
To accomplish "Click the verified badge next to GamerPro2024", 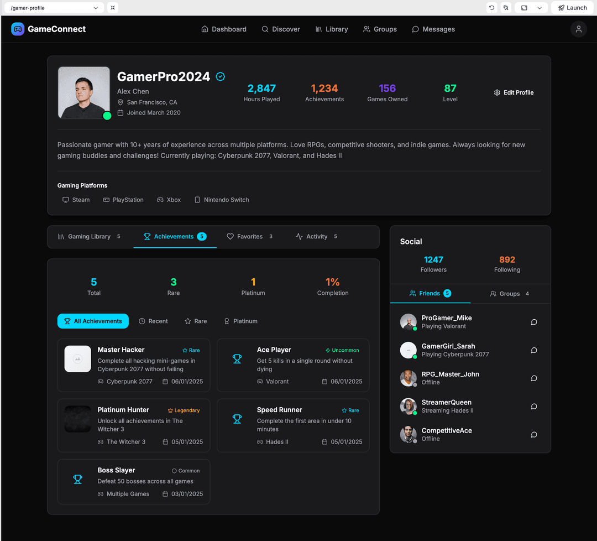I will pyautogui.click(x=221, y=77).
